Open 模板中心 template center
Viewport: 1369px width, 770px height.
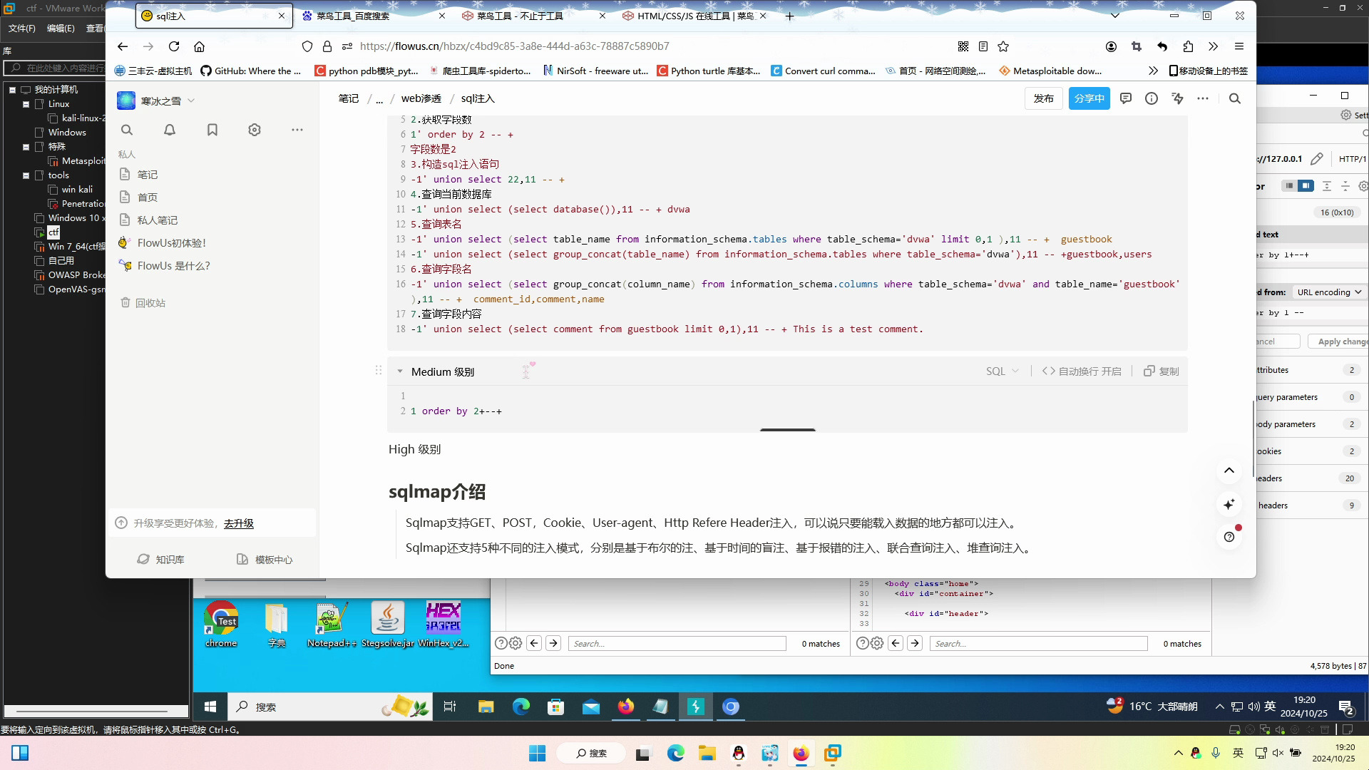pyautogui.click(x=265, y=560)
